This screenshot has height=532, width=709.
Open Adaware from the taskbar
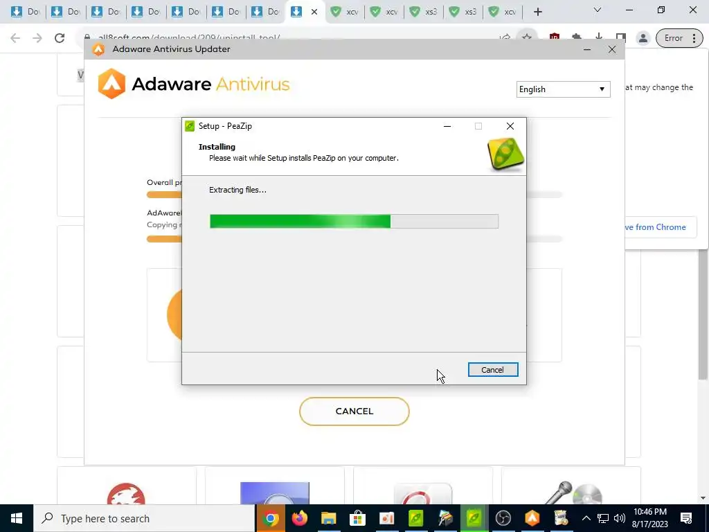click(532, 518)
